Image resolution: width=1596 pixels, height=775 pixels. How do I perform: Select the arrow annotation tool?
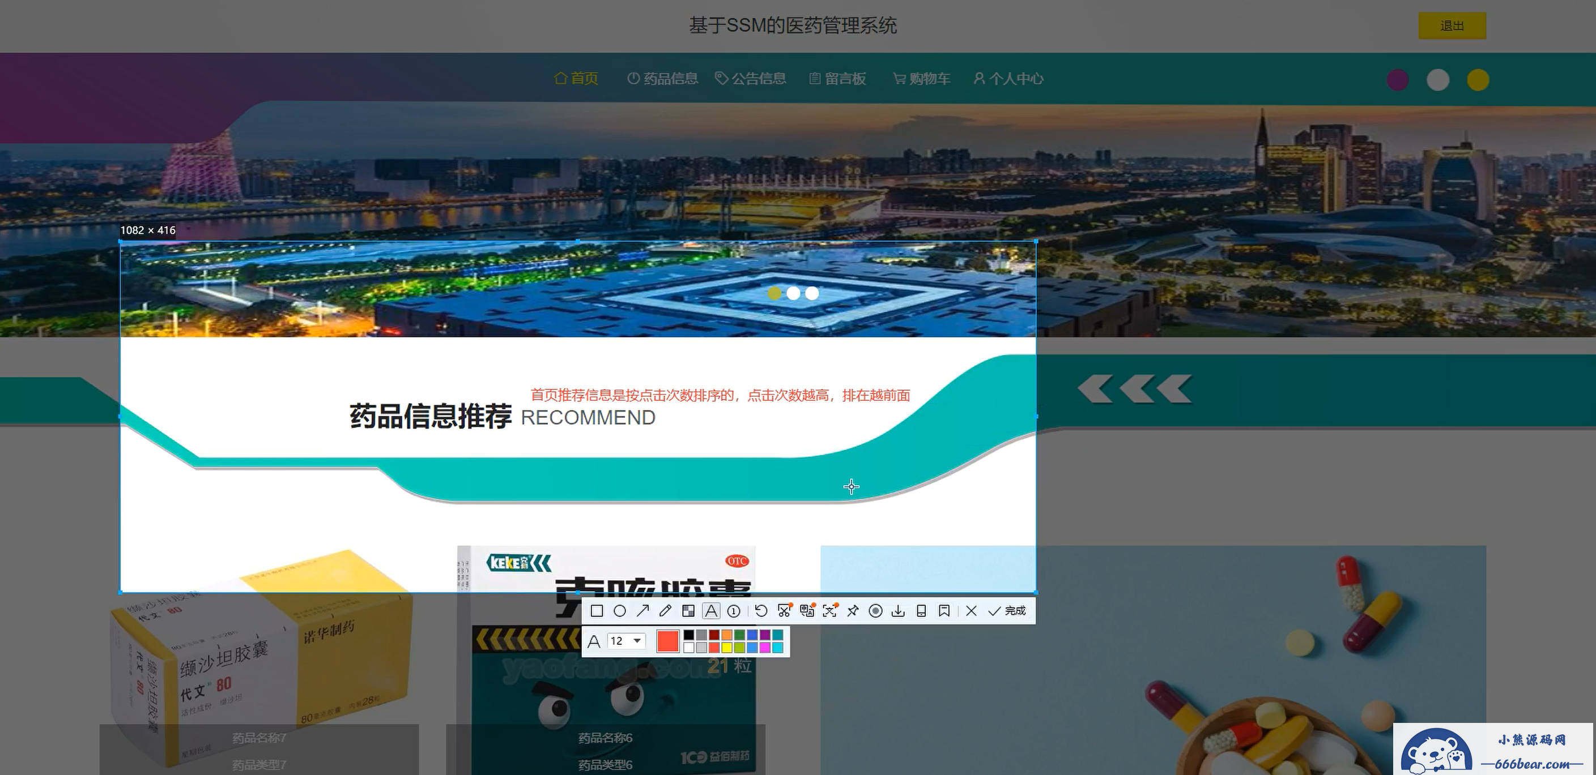(x=642, y=611)
